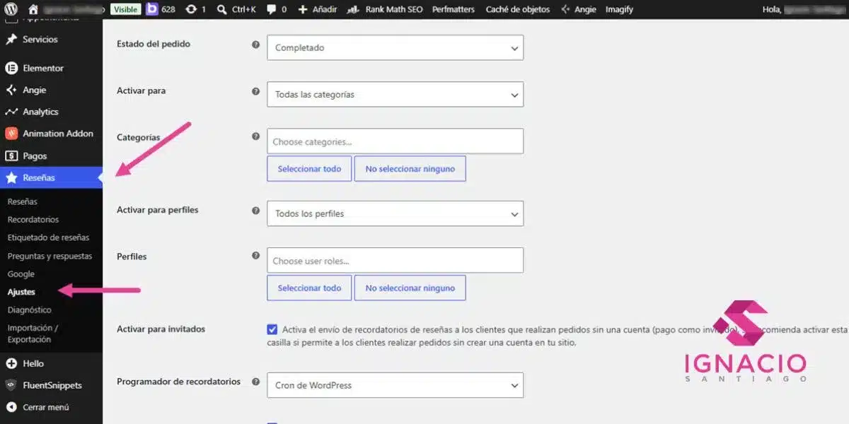This screenshot has height=424, width=849.
Task: Click the 'Choose categories...' input field
Action: (x=395, y=141)
